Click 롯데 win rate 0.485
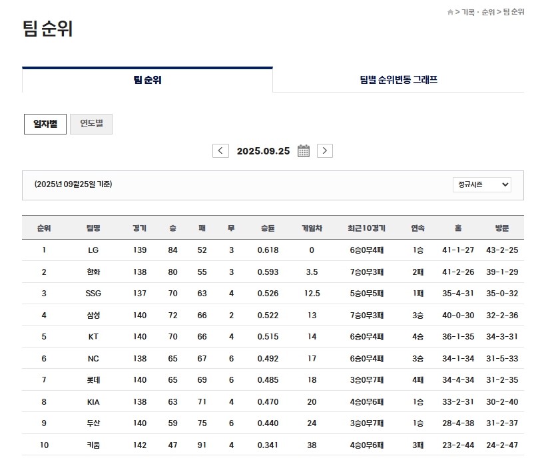542x464 pixels. [268, 380]
